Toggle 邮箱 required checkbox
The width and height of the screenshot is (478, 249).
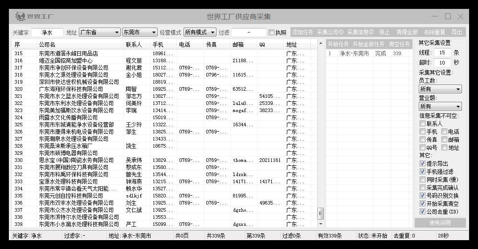click(x=444, y=140)
